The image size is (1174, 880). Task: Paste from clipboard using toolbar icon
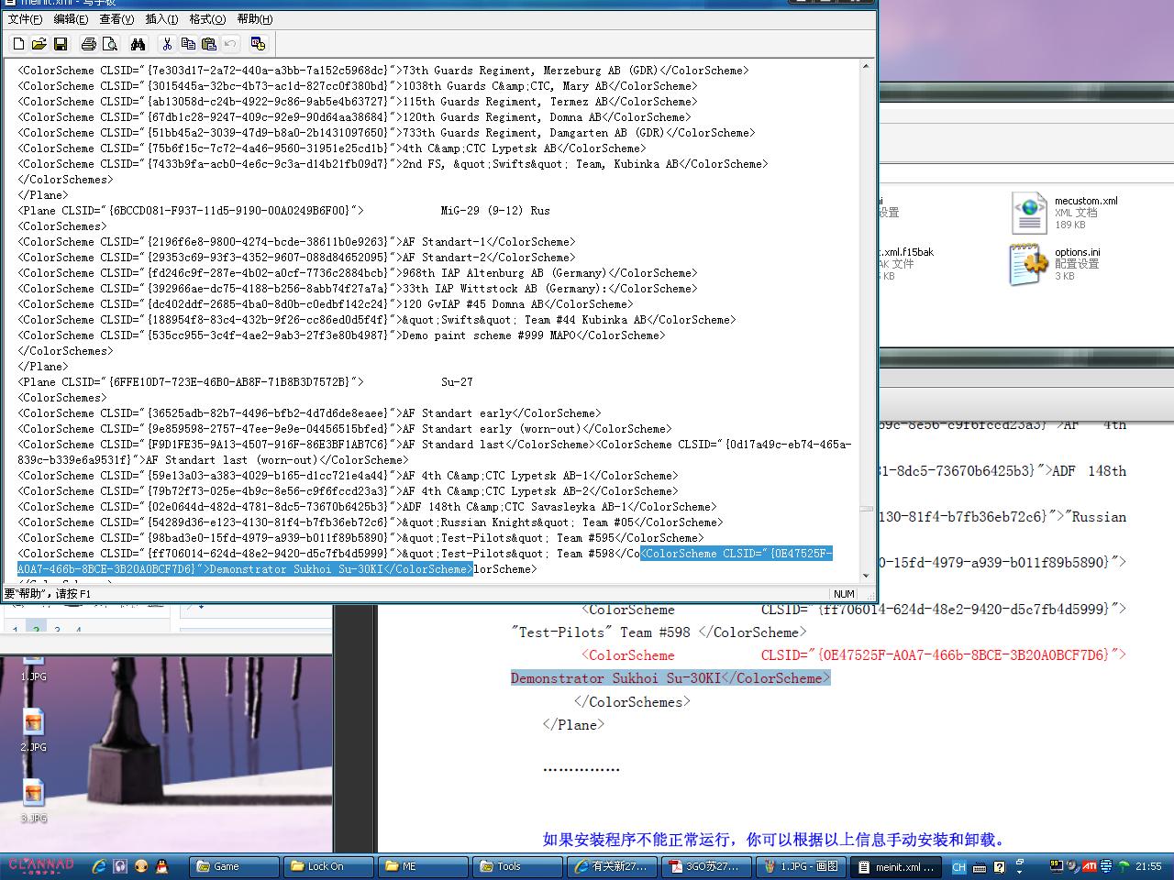click(209, 44)
